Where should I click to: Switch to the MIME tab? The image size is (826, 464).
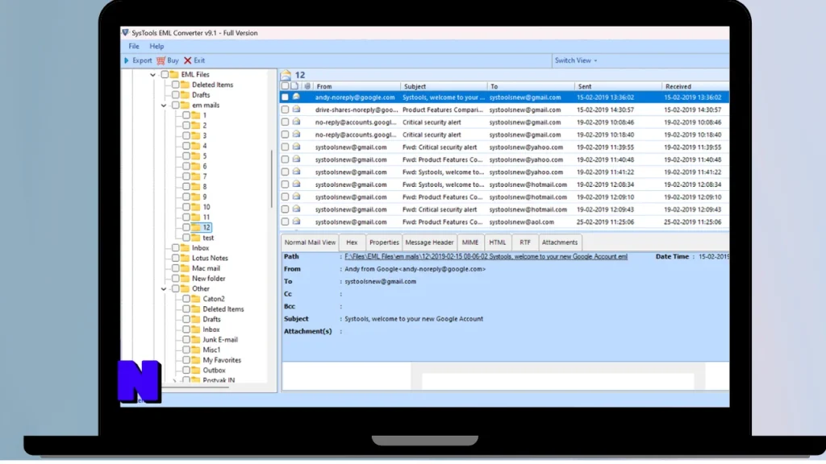point(470,242)
